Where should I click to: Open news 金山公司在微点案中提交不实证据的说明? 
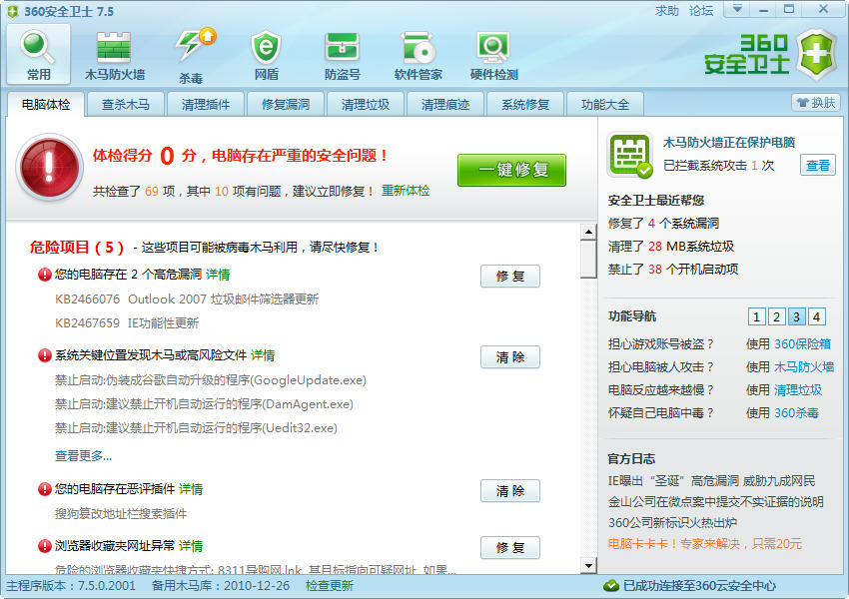716,501
